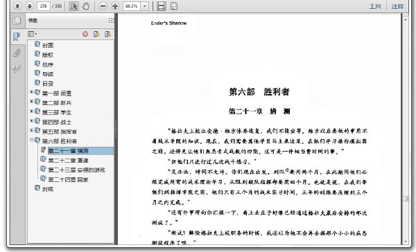Delete the selected bookmark with red icon
The height and width of the screenshot is (252, 416).
coord(85,34)
